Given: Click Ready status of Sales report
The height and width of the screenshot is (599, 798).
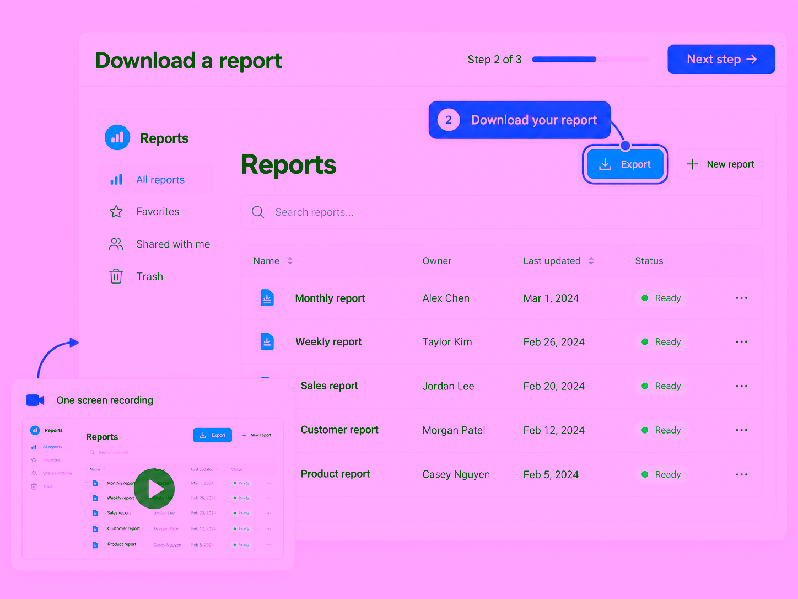Looking at the screenshot, I should point(661,386).
